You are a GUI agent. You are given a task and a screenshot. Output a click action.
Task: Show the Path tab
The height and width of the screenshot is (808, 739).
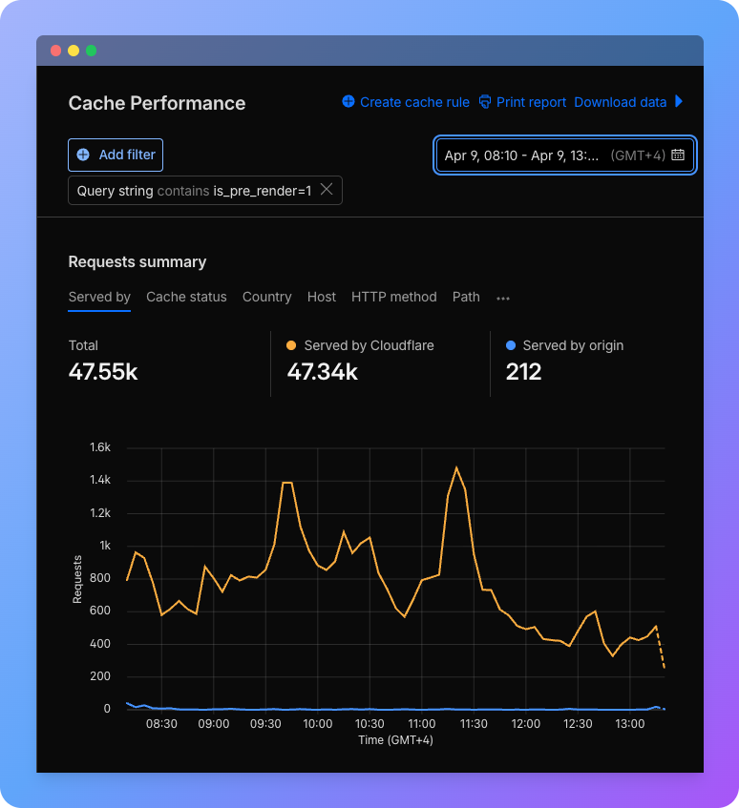pos(466,298)
